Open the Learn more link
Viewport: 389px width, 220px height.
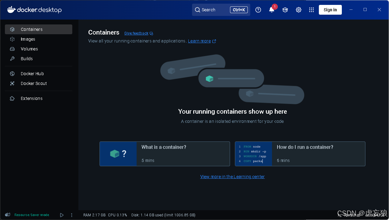[x=199, y=41]
